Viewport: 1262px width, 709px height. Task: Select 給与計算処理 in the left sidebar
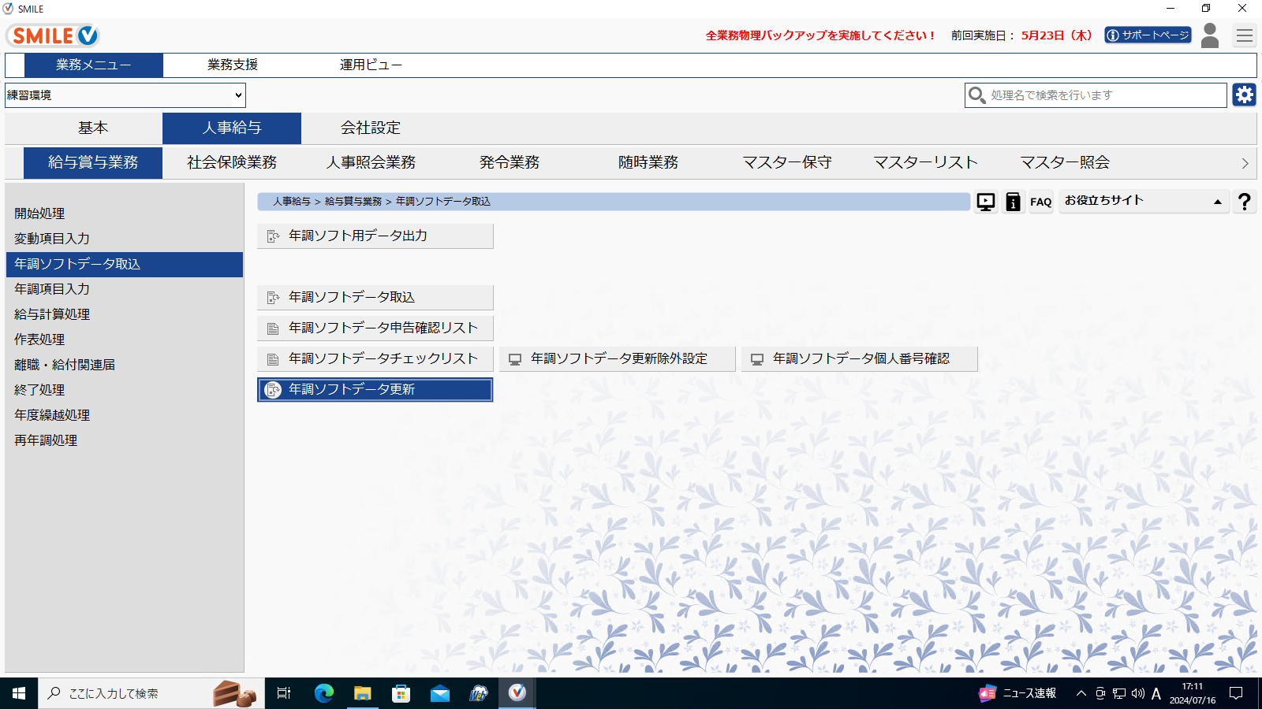point(52,314)
